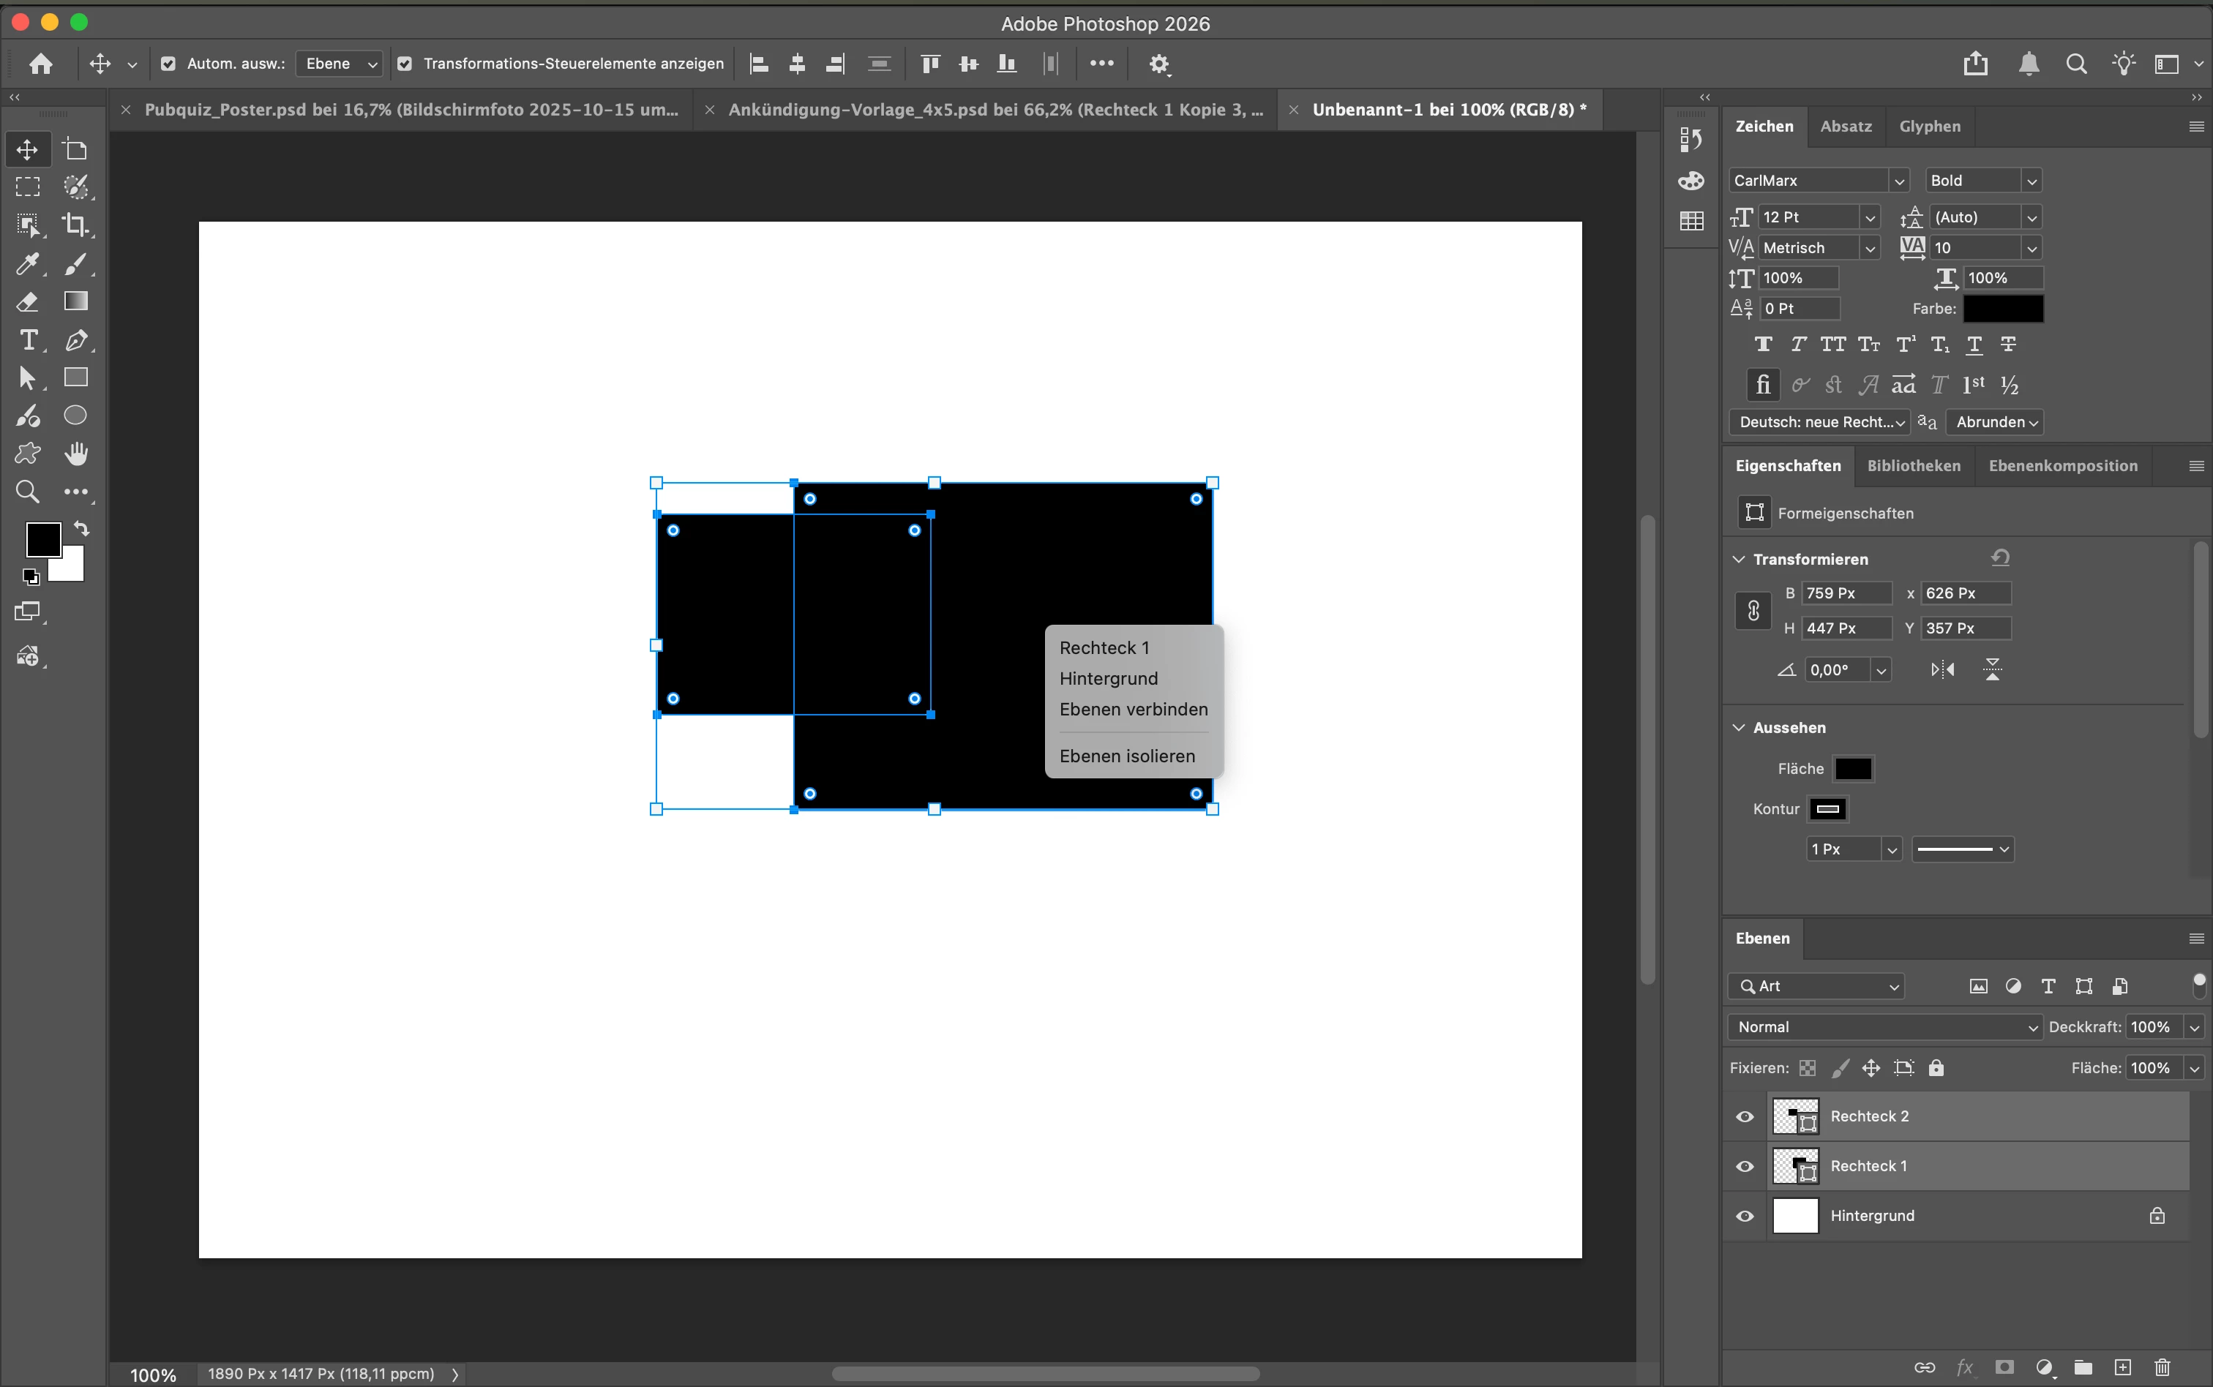Disable Transformations-Steuerelemente anzeigen checkbox

[405, 64]
